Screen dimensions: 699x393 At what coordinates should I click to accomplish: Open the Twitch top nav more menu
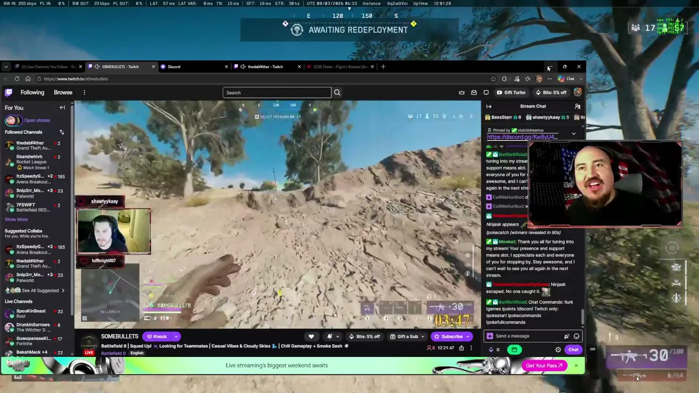tap(84, 92)
